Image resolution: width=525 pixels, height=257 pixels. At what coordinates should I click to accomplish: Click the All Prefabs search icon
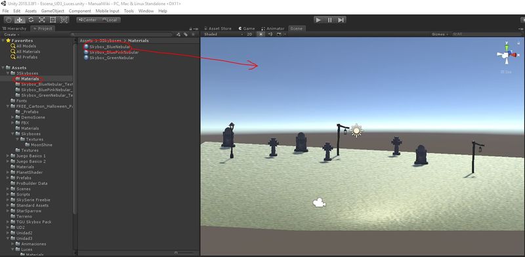point(13,57)
